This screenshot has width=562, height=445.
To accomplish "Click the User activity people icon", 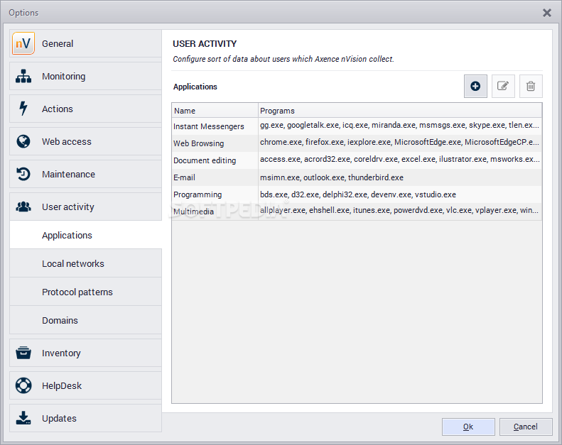I will pyautogui.click(x=23, y=207).
